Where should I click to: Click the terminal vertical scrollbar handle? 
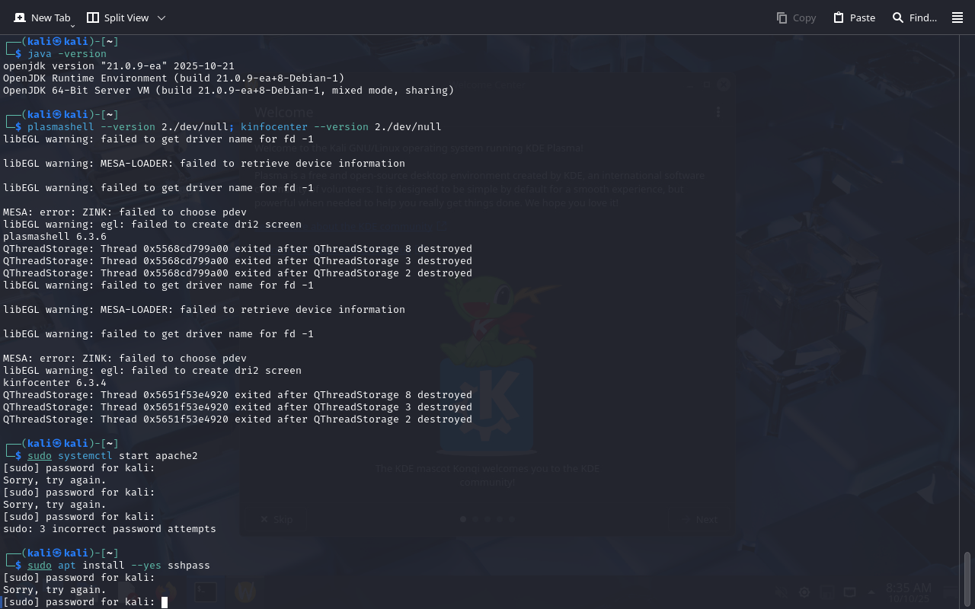tap(967, 579)
